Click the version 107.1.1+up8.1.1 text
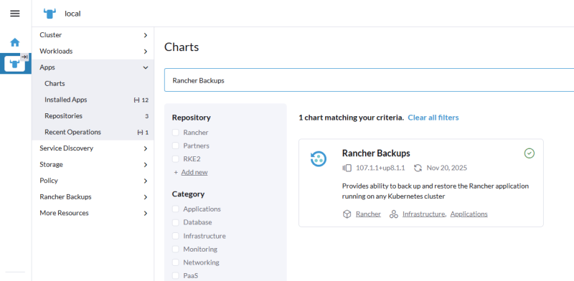 (380, 168)
